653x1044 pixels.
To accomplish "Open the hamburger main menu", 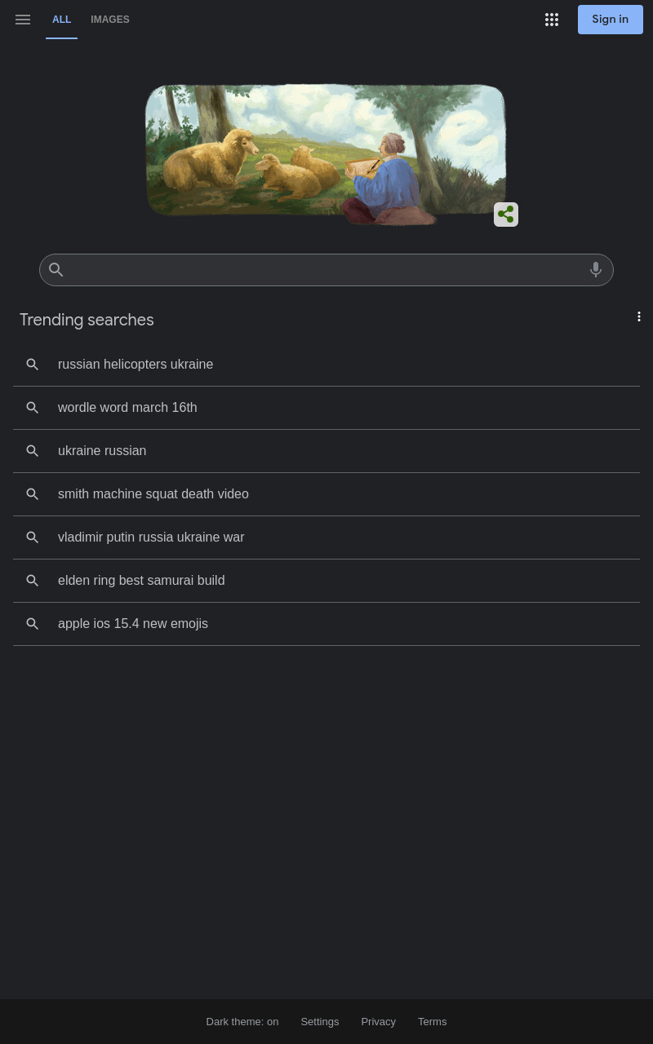I will pos(23,20).
